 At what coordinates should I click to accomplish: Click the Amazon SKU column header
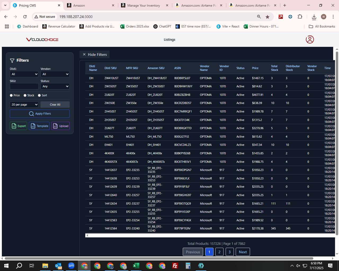coord(156,68)
